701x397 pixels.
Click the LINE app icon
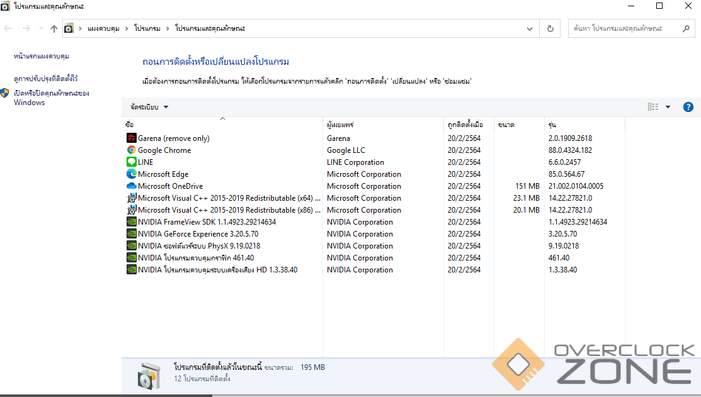coord(132,162)
